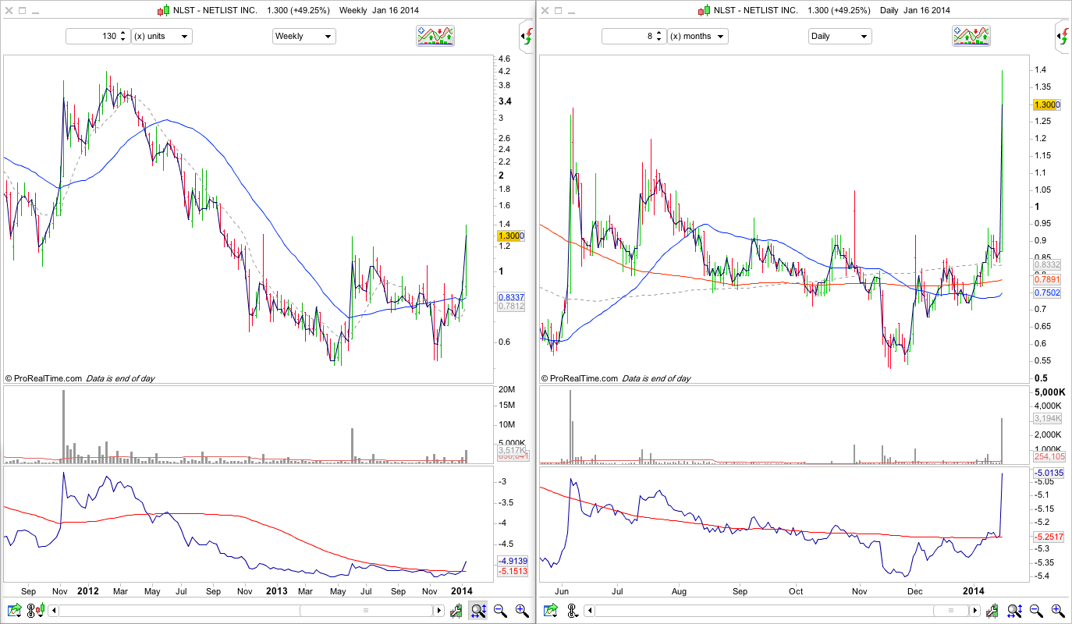Click the weekly chart scrollbar right arrow
Screen dimensions: 1072x624
tap(440, 611)
